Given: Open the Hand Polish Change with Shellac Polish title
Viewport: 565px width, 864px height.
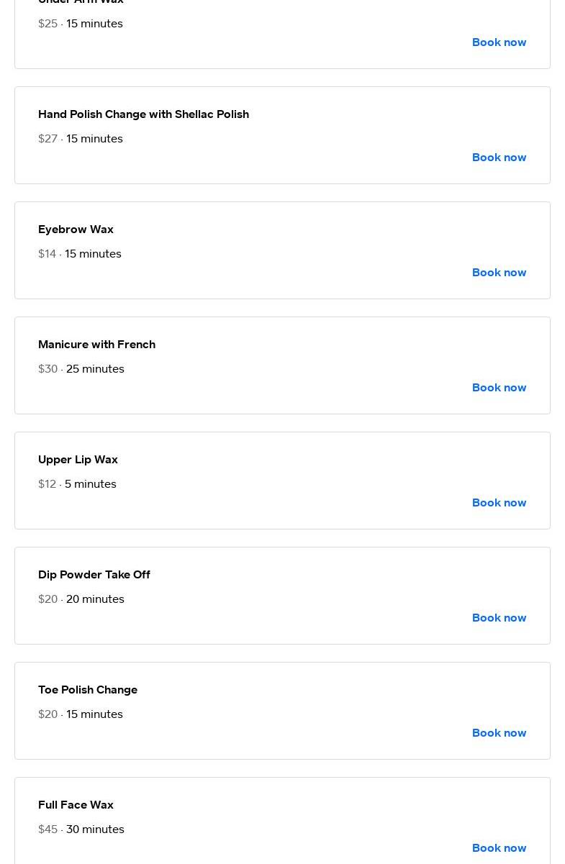Looking at the screenshot, I should click(x=143, y=114).
